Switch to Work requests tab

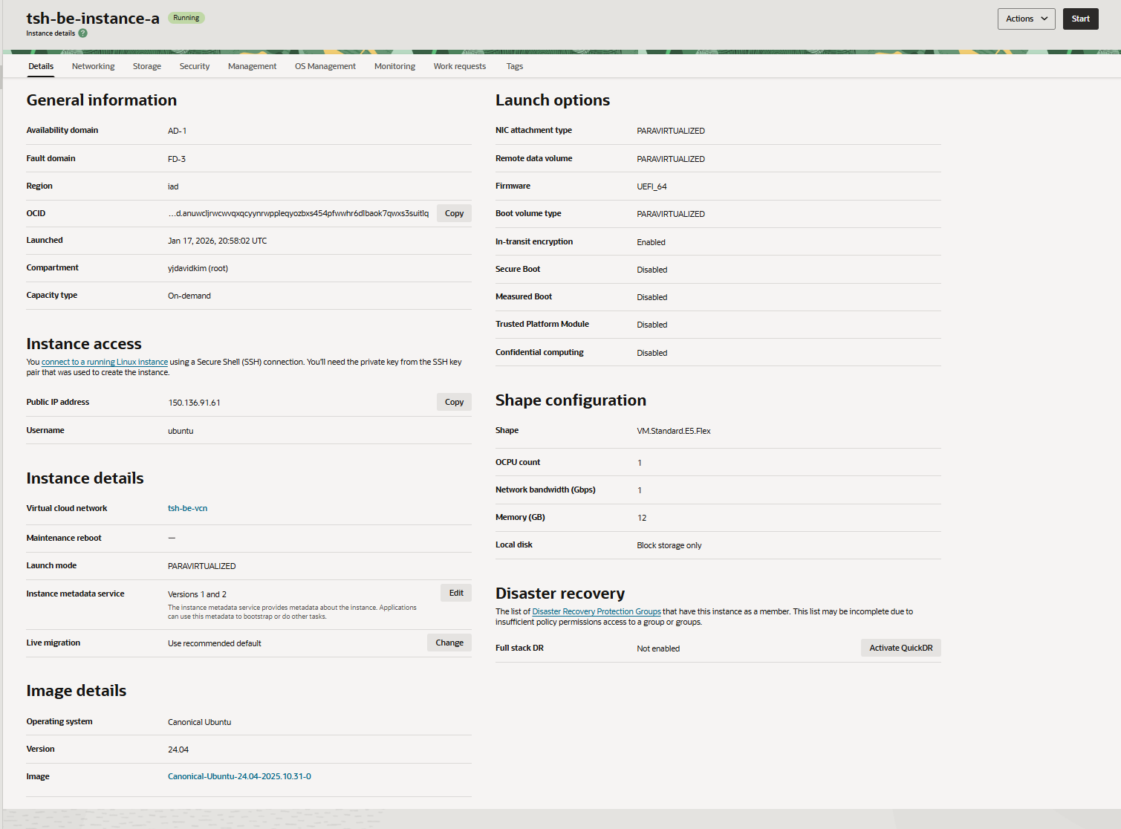(460, 66)
